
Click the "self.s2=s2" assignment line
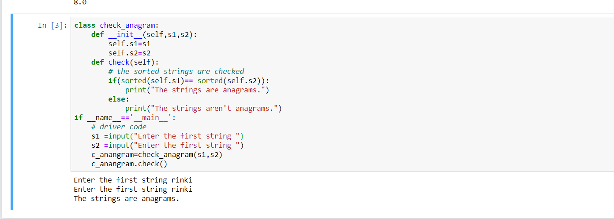(x=130, y=53)
